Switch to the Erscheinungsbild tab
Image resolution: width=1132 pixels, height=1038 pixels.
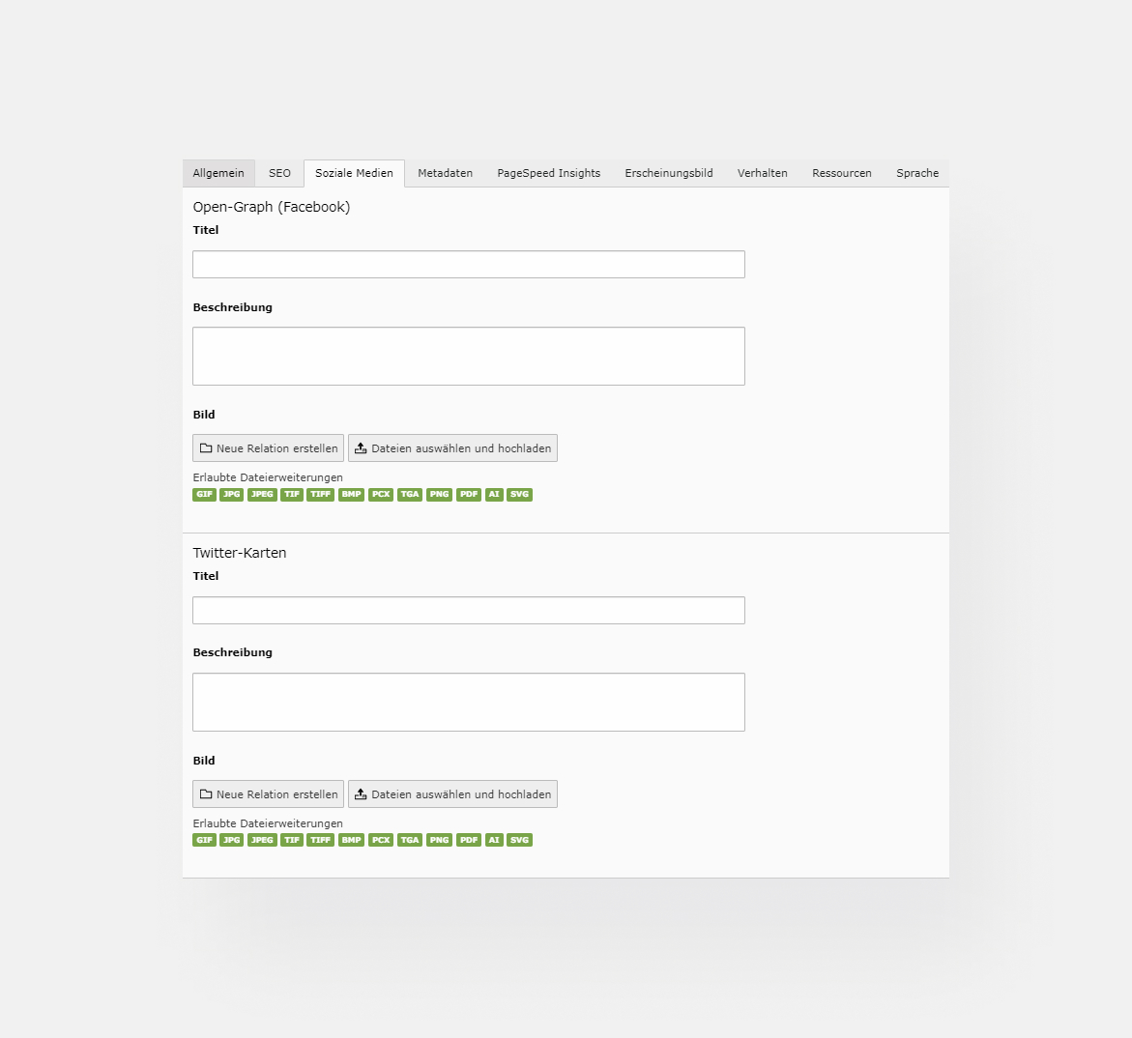668,173
